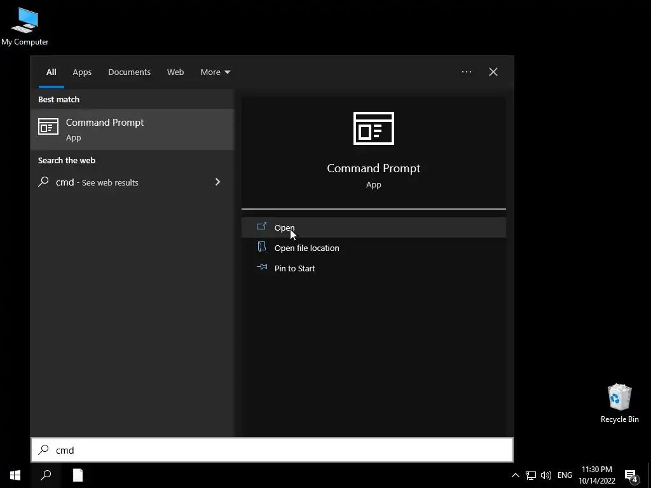Click the Open file location icon
651x488 pixels.
[261, 247]
